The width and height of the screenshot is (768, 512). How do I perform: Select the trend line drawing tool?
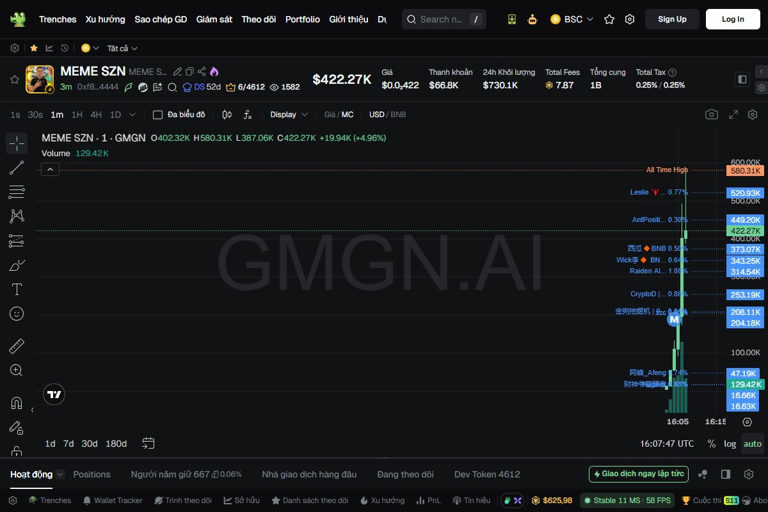pyautogui.click(x=17, y=168)
